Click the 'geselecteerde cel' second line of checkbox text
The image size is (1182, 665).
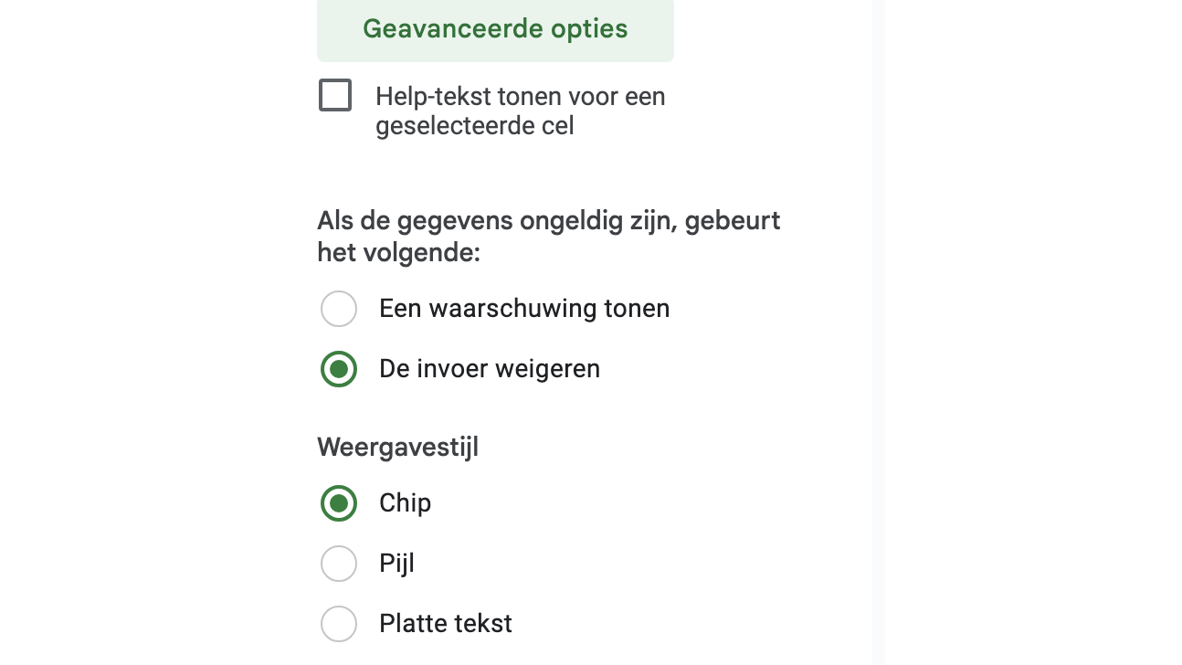click(x=475, y=126)
